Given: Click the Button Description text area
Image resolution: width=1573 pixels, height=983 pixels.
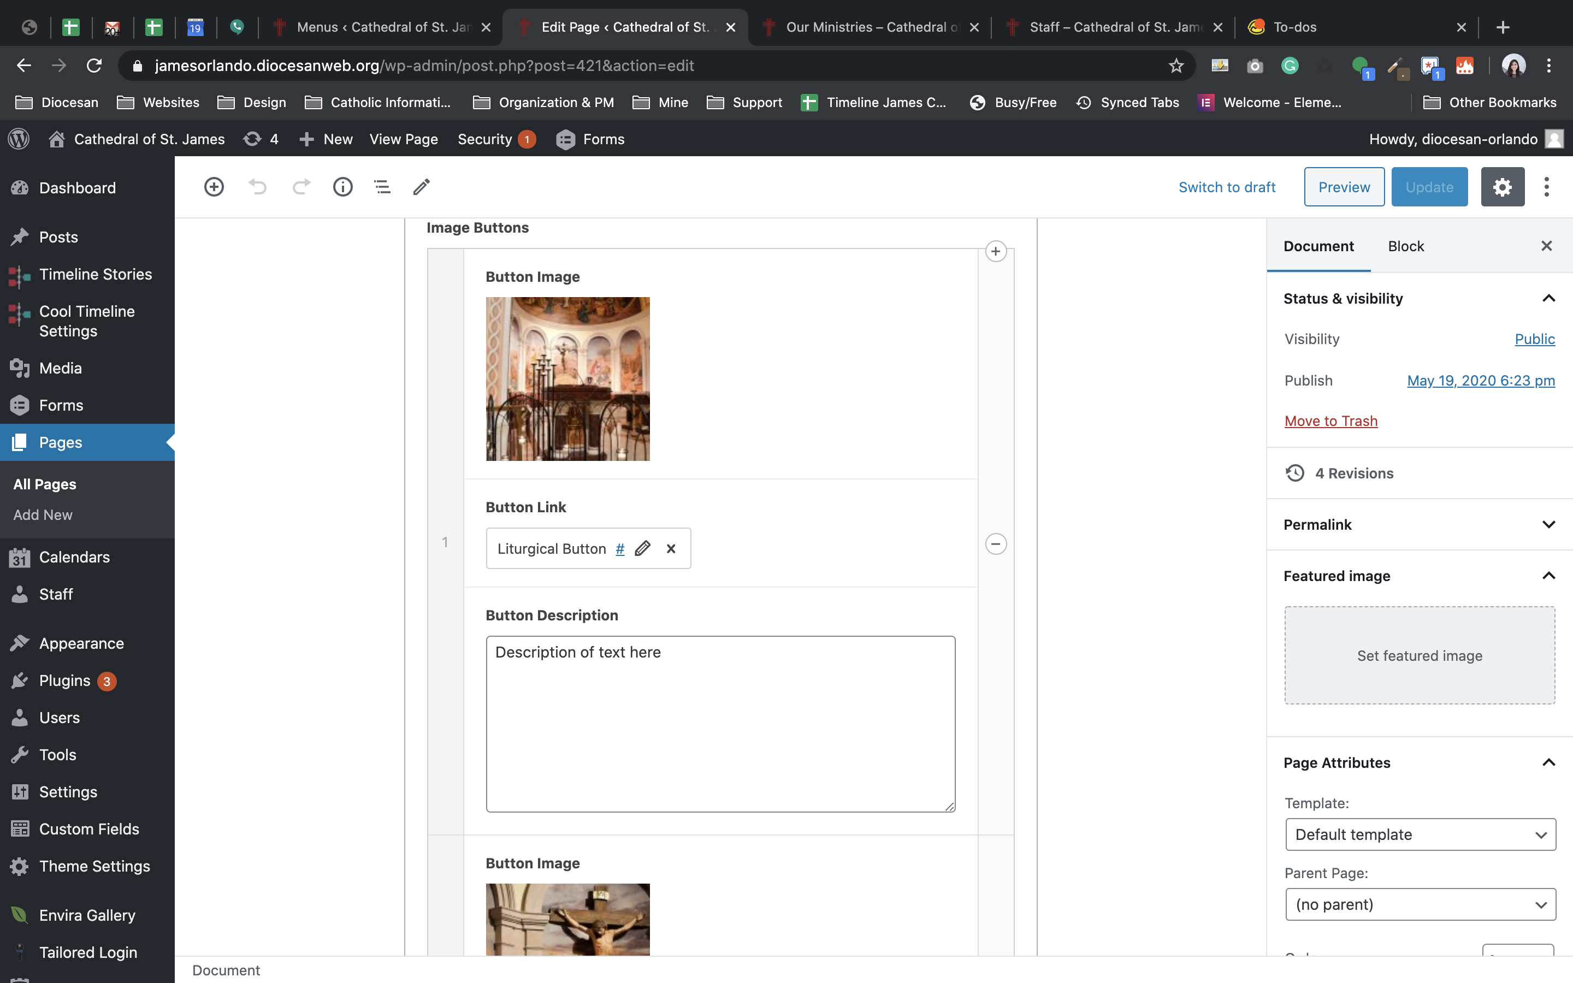Looking at the screenshot, I should (720, 724).
